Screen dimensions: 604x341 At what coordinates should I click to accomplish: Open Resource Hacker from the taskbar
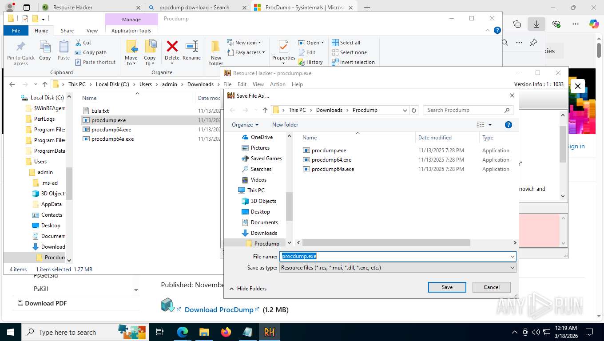pos(270,332)
